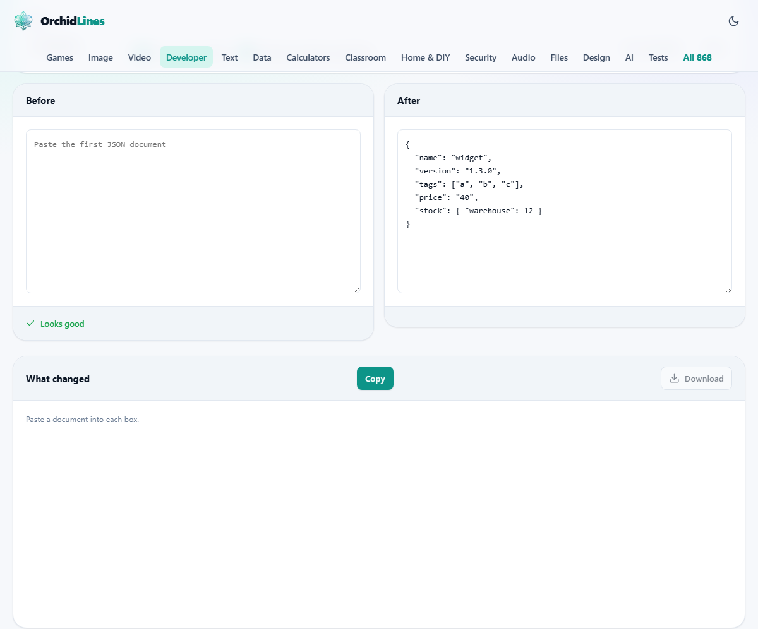758x629 pixels.
Task: Click the download arrow icon
Action: tap(674, 379)
